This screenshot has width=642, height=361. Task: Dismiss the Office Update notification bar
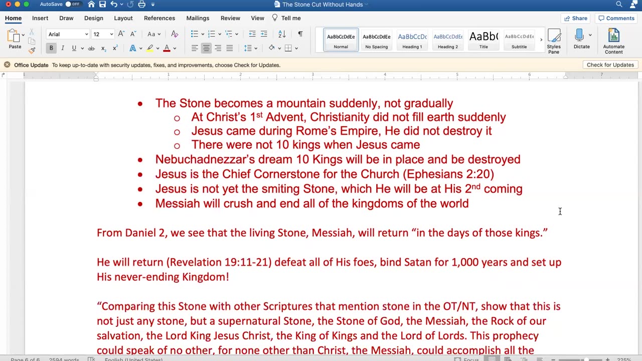point(7,65)
